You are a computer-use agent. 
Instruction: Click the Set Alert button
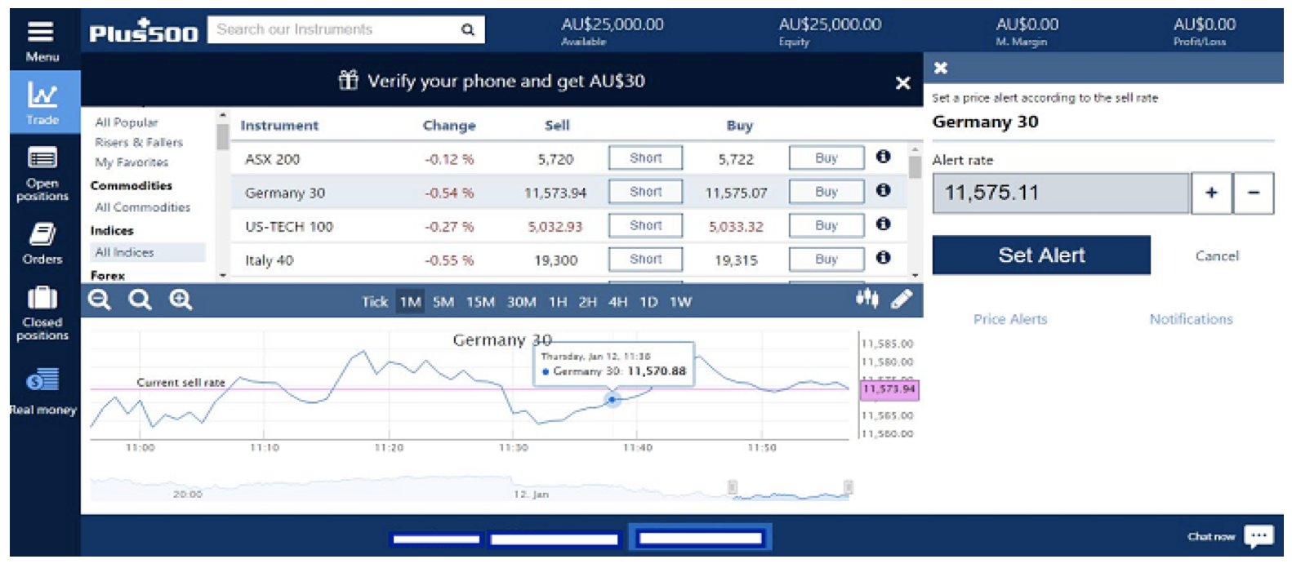1041,255
